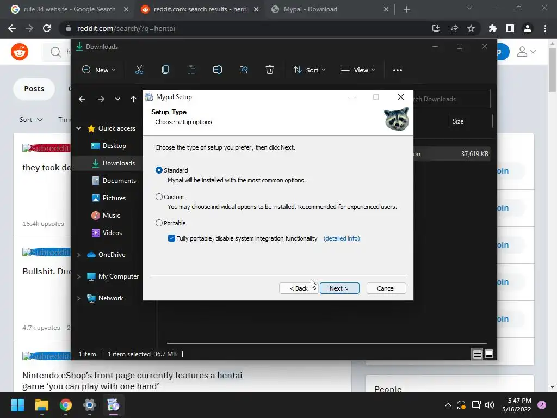This screenshot has height=418, width=557.
Task: Open the View dropdown in File Explorer
Action: pyautogui.click(x=358, y=70)
